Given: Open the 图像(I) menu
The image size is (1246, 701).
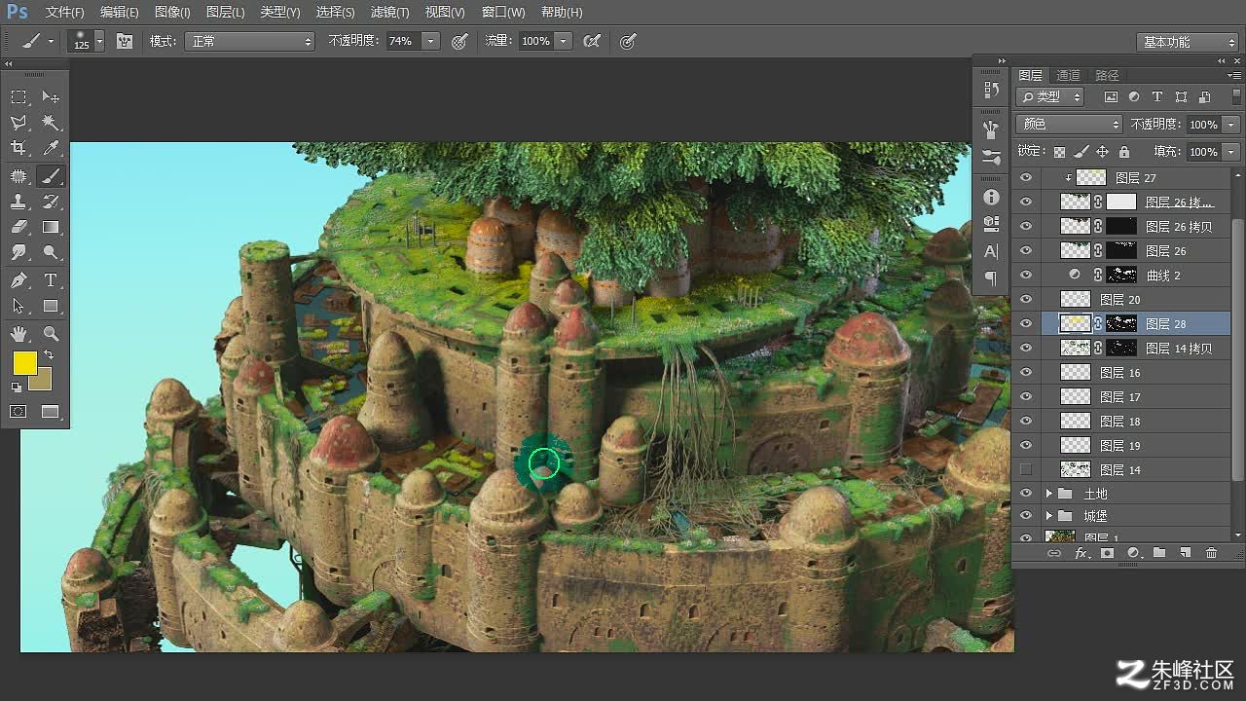Looking at the screenshot, I should (x=172, y=13).
